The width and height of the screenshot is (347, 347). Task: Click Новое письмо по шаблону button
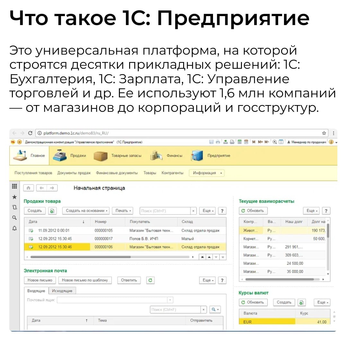(85, 280)
